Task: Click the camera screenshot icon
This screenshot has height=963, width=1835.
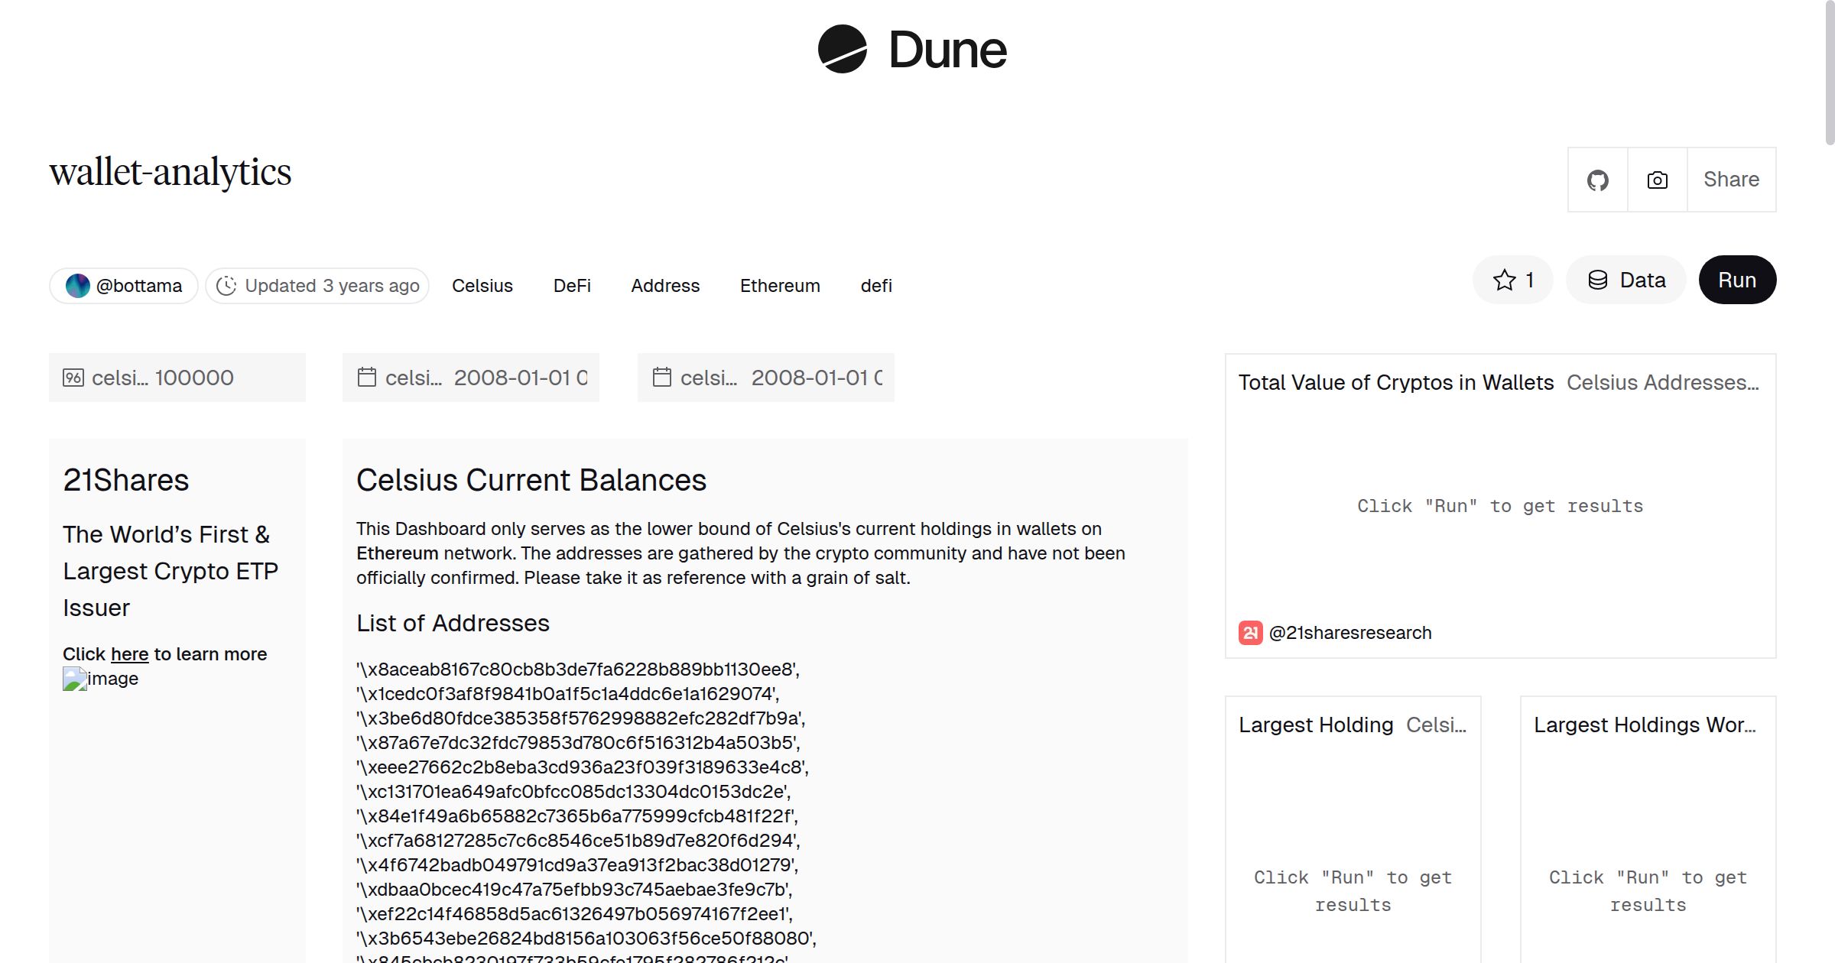Action: (x=1656, y=179)
